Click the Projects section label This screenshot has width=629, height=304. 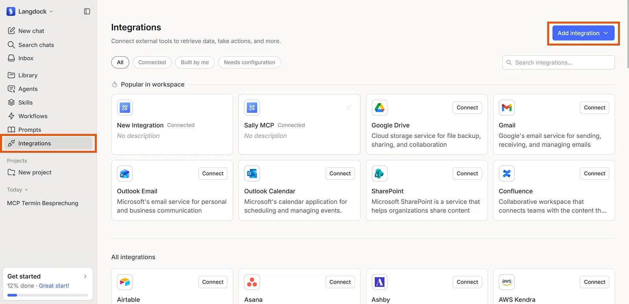click(17, 161)
